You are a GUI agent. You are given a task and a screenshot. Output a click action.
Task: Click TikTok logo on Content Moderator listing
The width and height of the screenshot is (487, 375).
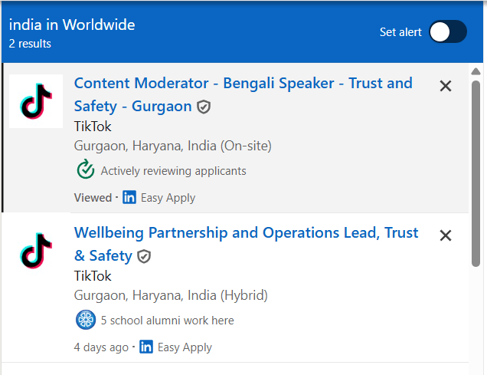click(36, 101)
